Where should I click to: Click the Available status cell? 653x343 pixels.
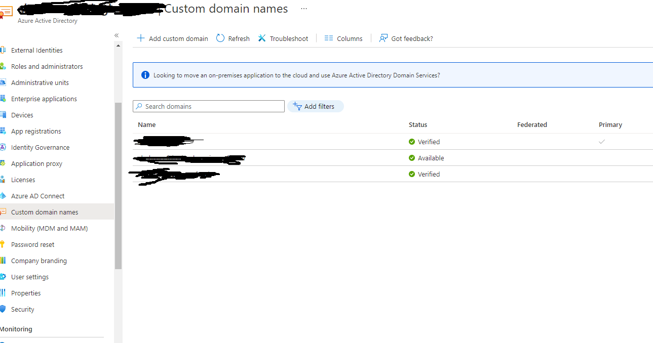tap(427, 158)
